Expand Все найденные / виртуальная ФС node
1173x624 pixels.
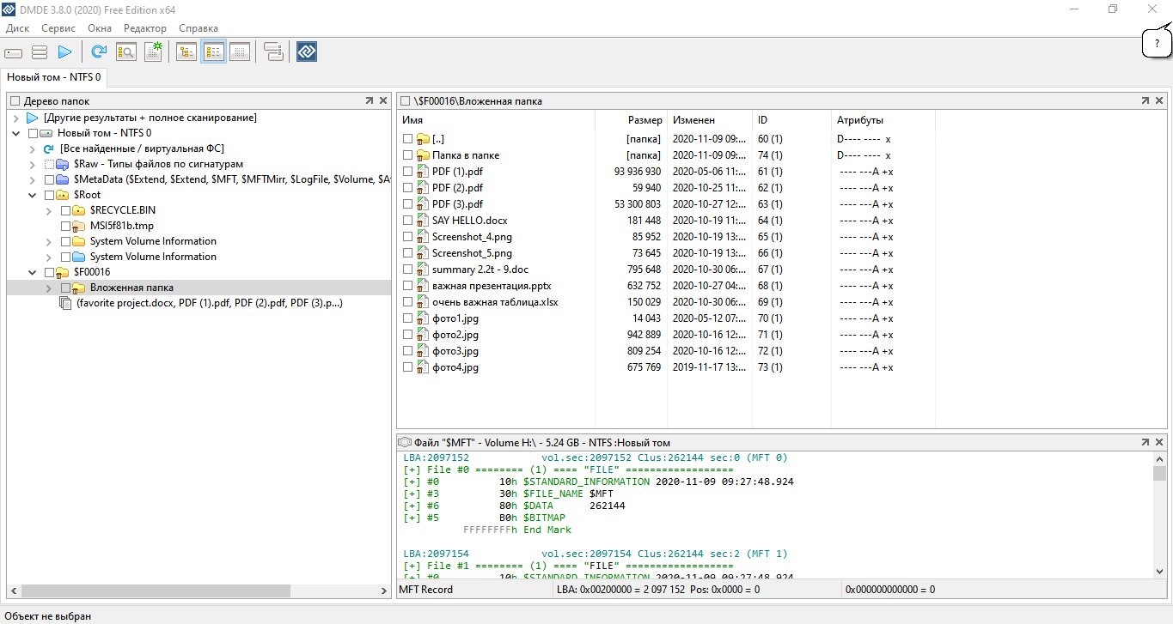point(33,148)
